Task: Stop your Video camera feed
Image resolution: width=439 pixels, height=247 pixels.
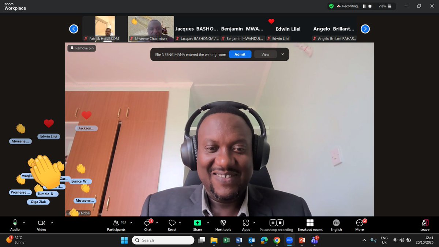Action: click(41, 222)
